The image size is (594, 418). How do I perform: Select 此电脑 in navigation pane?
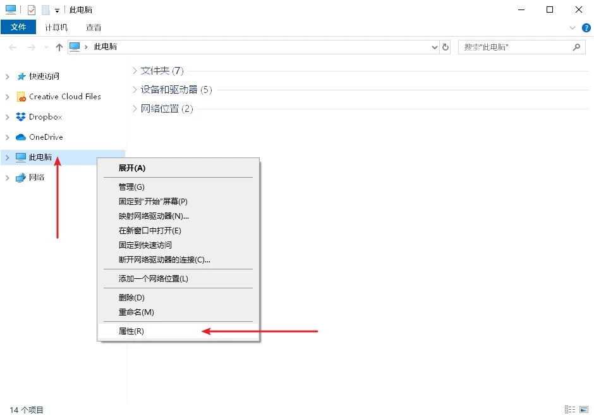click(x=40, y=157)
